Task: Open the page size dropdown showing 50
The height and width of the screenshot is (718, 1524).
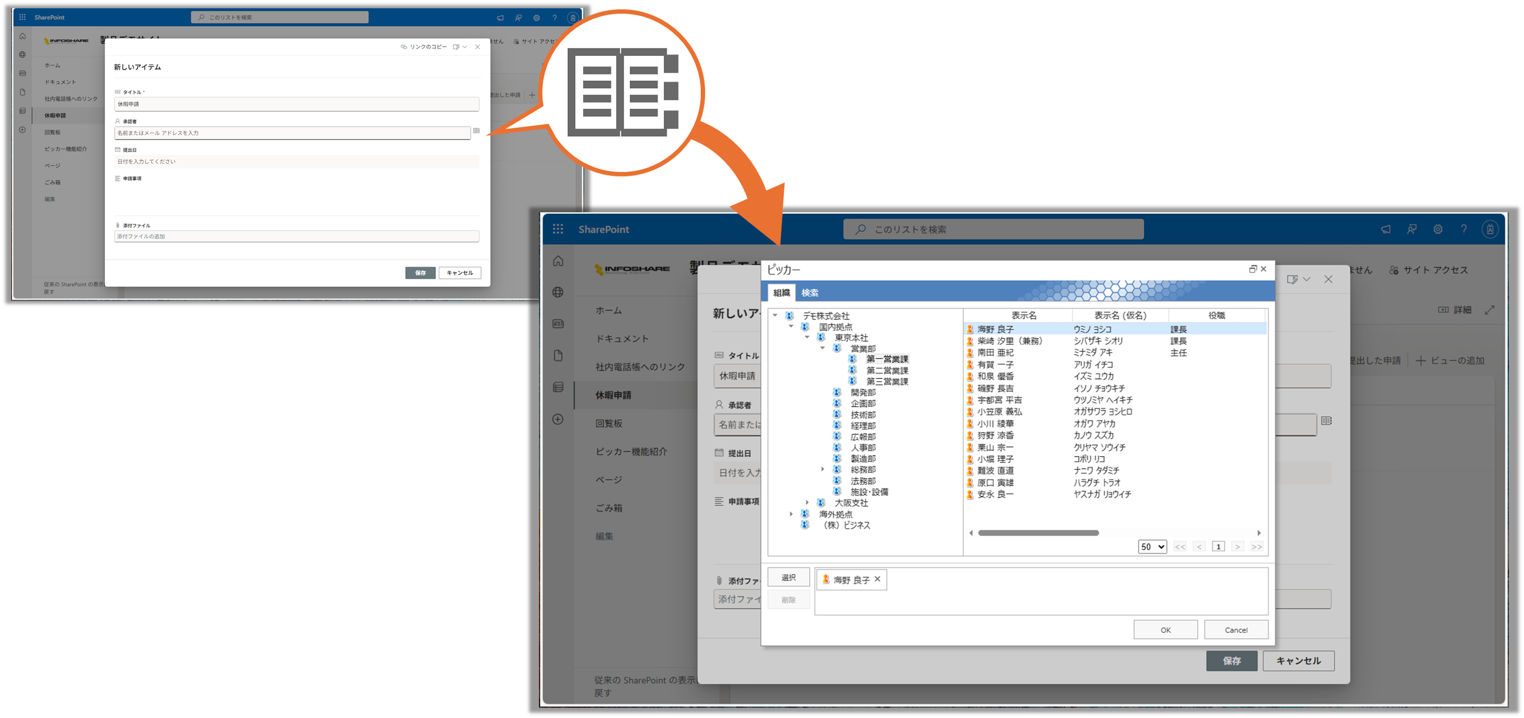Action: [x=1152, y=547]
